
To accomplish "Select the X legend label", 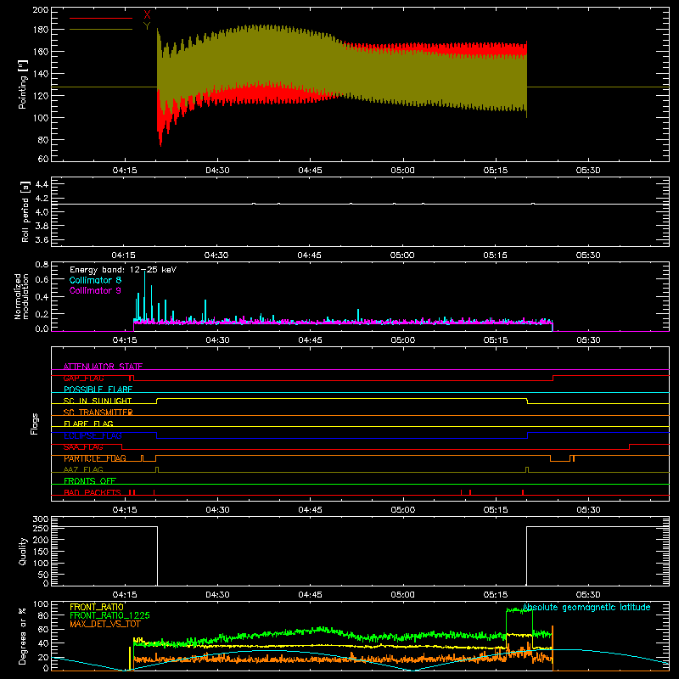I will pos(147,15).
